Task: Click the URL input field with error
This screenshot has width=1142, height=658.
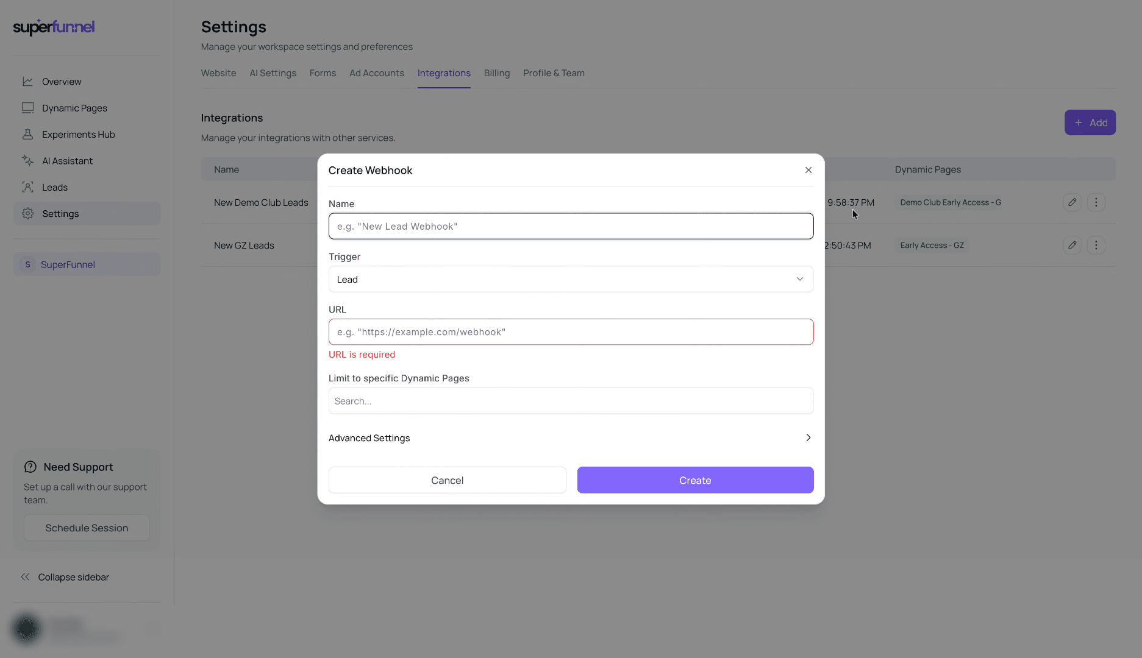Action: point(571,332)
